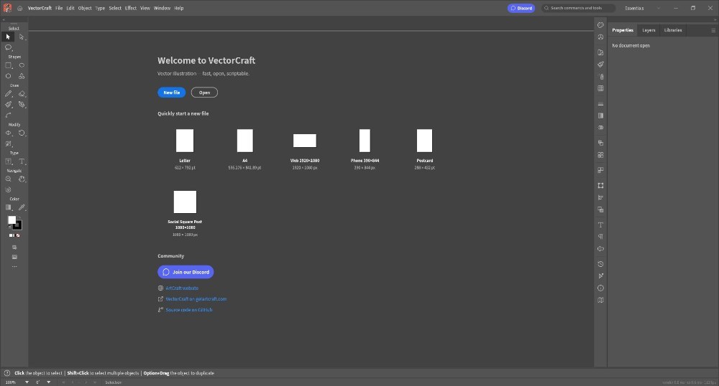
Task: Open the Object menu
Action: pos(85,8)
